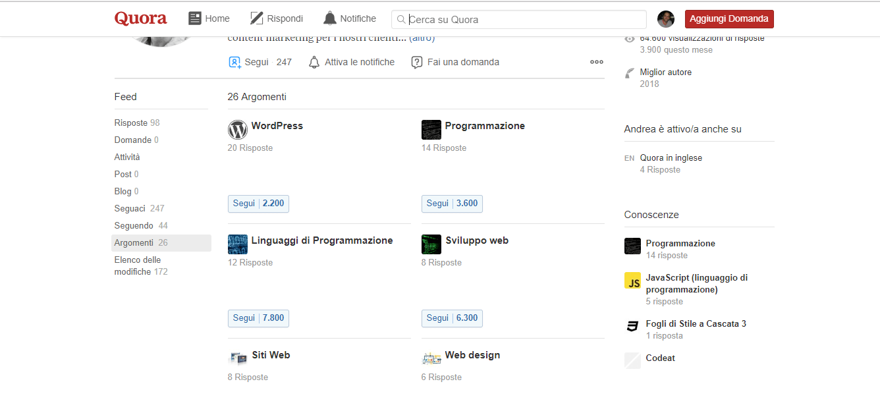Select Argomenti 26 in the sidebar
Screen dimensions: 880x417
[161, 243]
